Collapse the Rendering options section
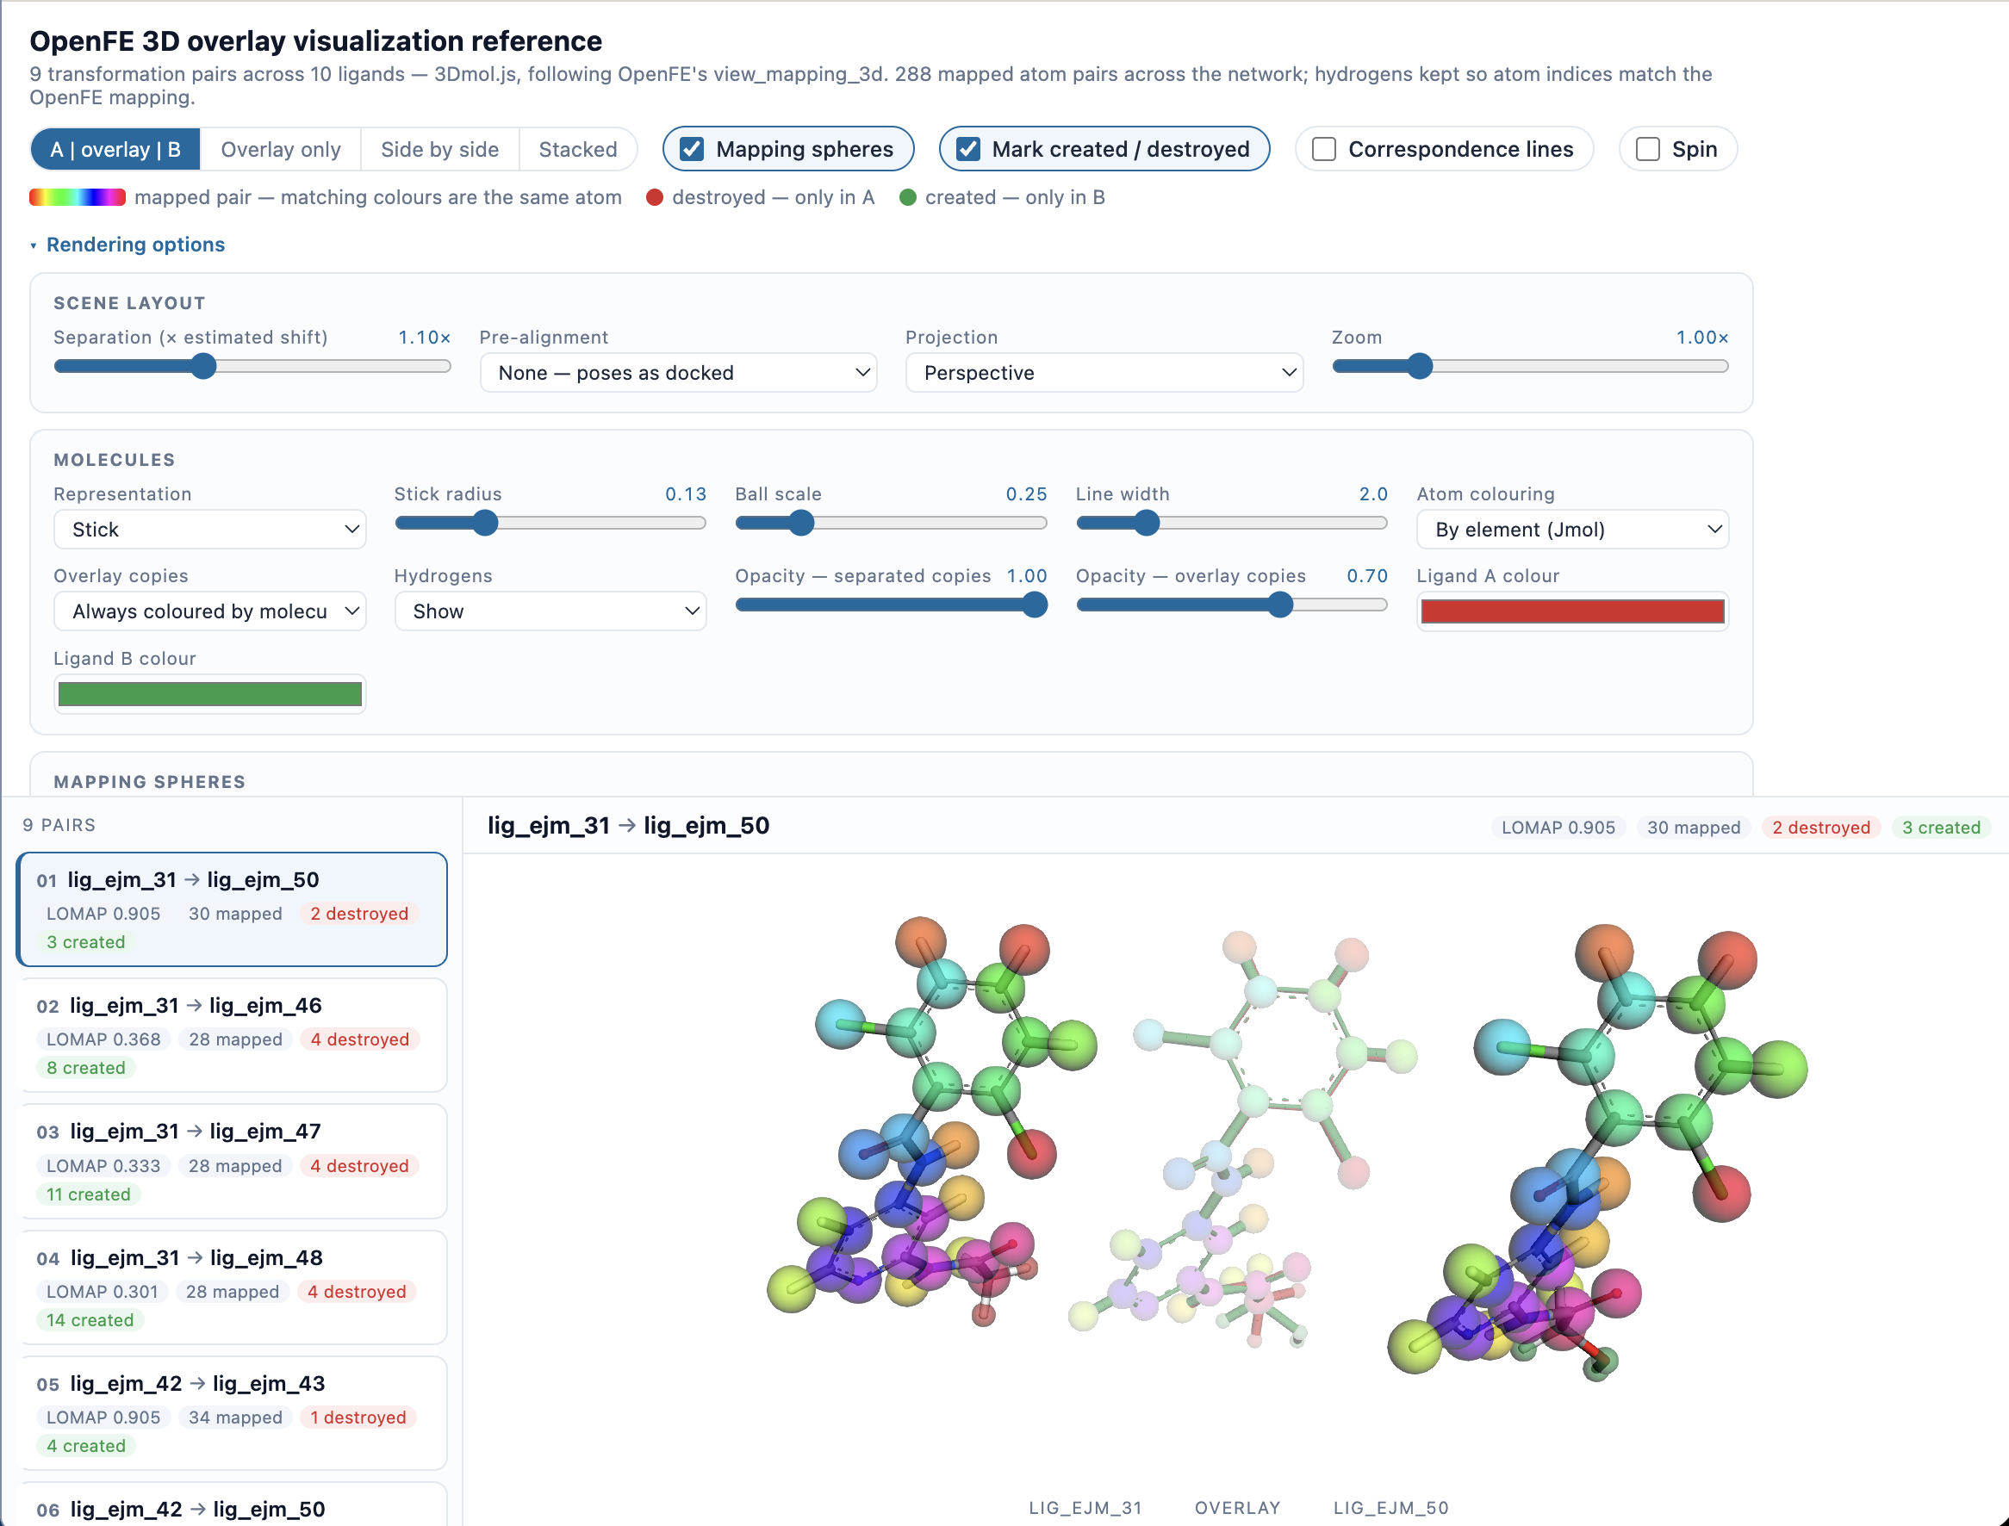 (128, 245)
